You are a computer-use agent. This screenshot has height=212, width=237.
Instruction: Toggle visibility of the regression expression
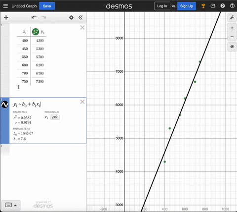[5, 105]
